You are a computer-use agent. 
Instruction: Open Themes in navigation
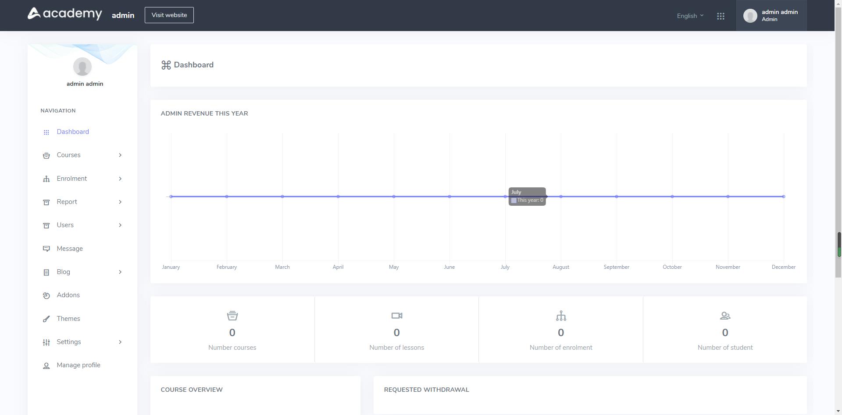tap(68, 319)
